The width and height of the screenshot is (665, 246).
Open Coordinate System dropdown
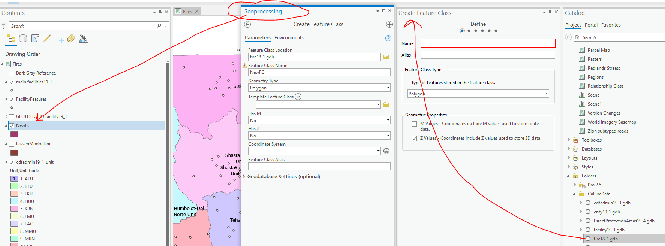(x=315, y=151)
